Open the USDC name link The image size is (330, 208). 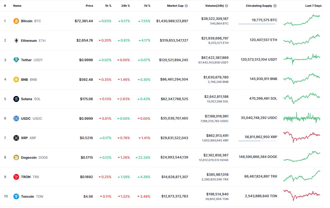(26, 118)
